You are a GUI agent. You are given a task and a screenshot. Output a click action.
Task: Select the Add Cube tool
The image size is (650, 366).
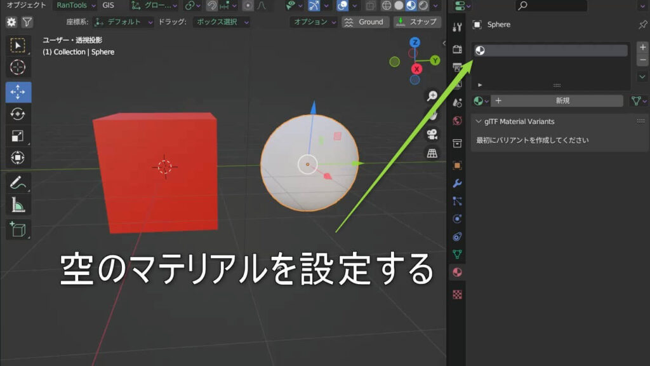[x=18, y=229]
